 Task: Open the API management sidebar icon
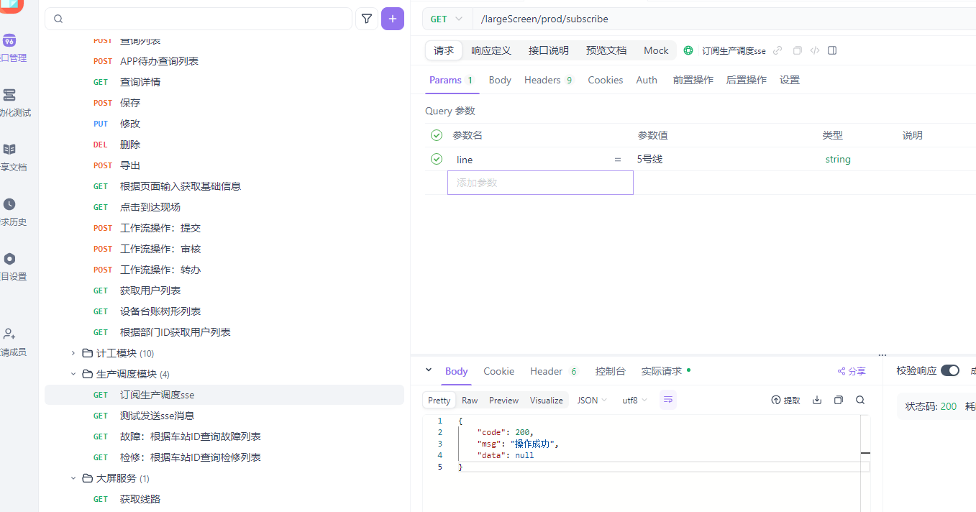[x=9, y=40]
